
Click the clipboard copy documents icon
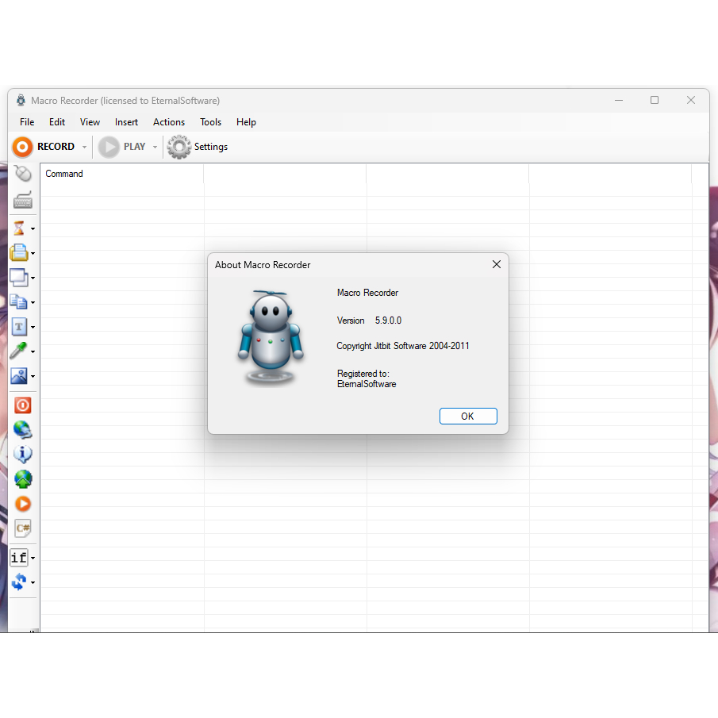click(x=19, y=302)
